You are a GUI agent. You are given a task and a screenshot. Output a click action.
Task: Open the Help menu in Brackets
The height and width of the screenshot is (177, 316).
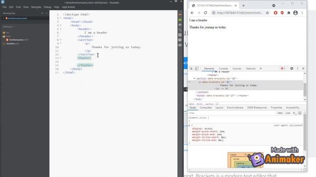[56, 7]
